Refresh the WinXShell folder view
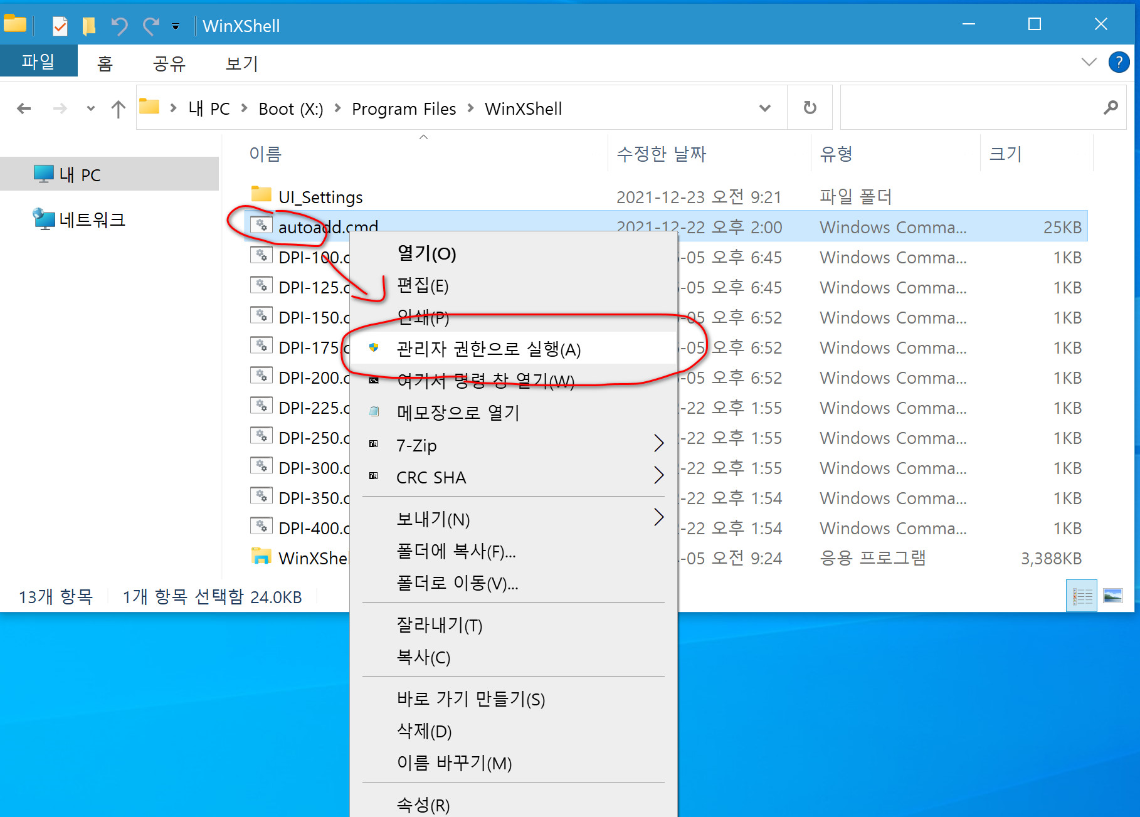 click(810, 108)
